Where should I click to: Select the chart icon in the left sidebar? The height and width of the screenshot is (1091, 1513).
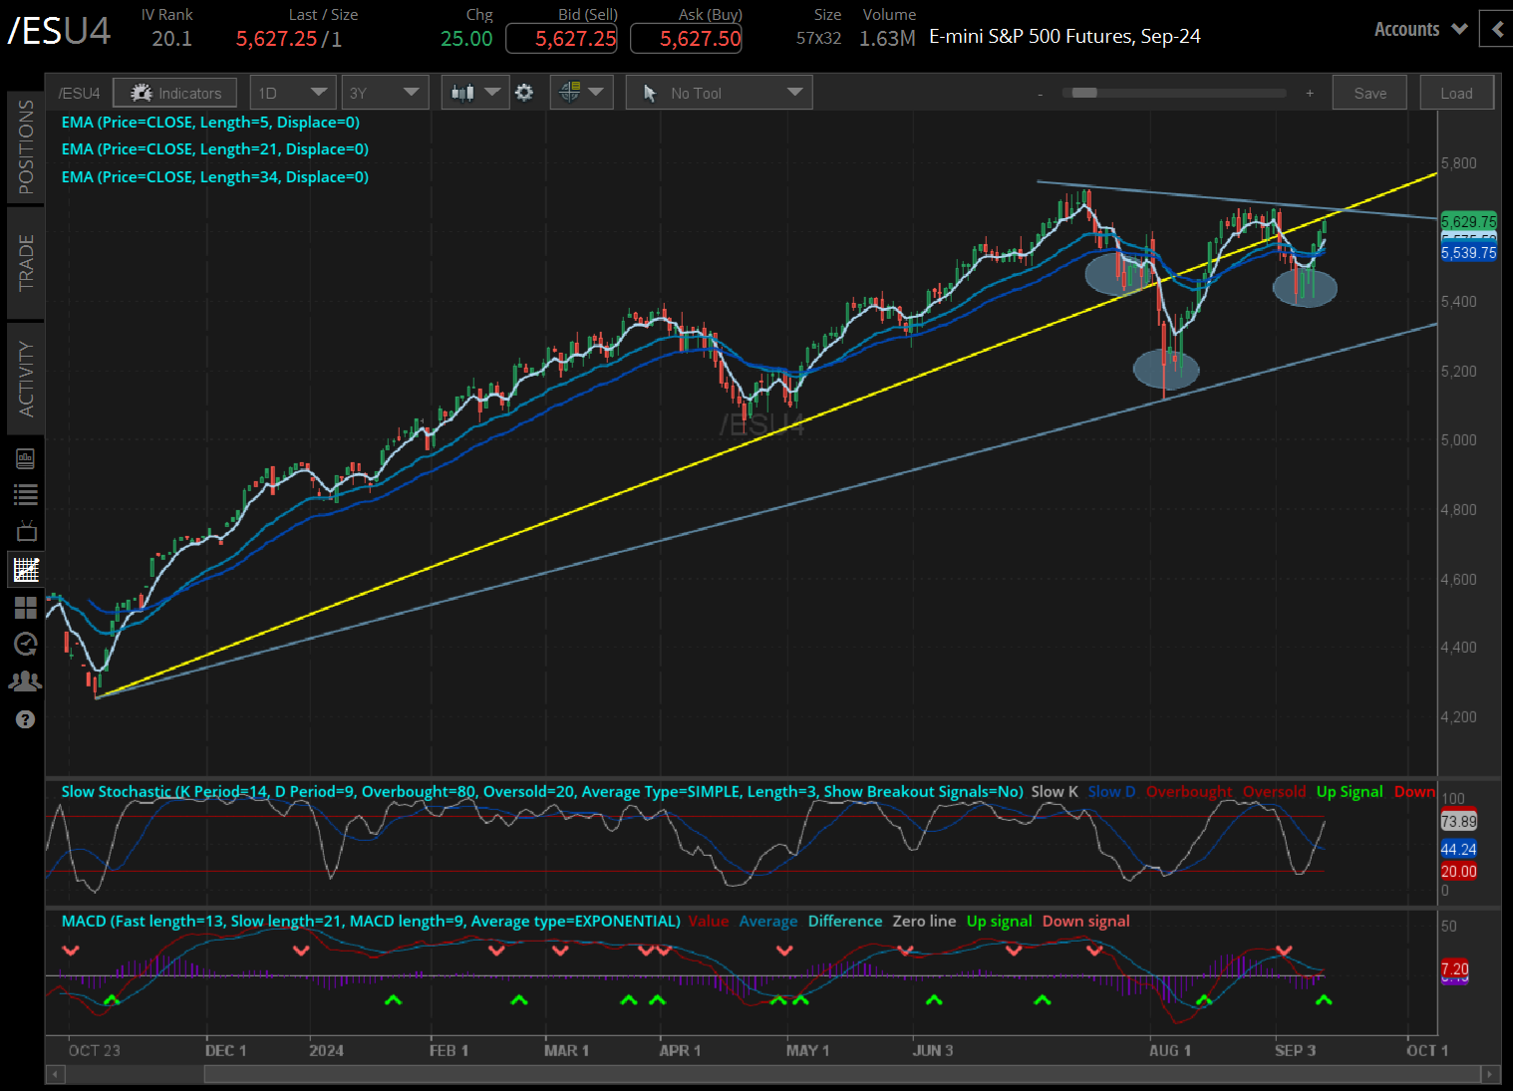pyautogui.click(x=26, y=569)
